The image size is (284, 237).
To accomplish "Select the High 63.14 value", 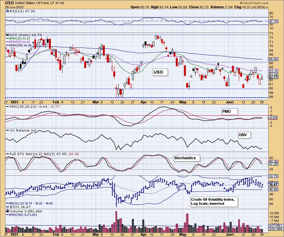I will [x=159, y=7].
